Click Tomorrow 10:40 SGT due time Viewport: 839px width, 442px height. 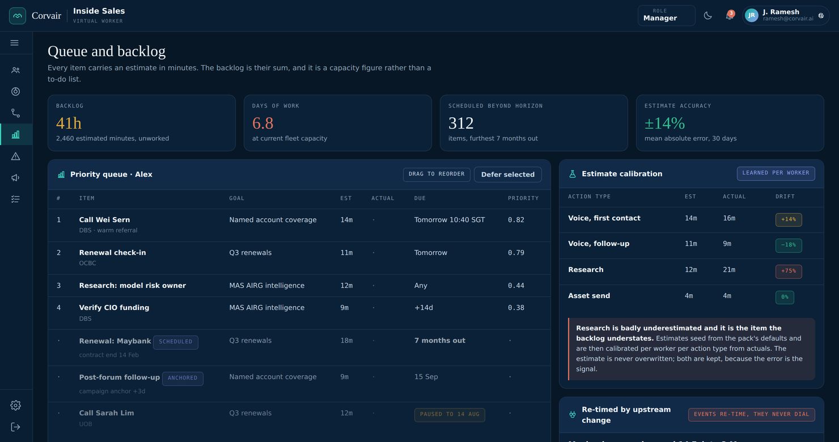[450, 220]
